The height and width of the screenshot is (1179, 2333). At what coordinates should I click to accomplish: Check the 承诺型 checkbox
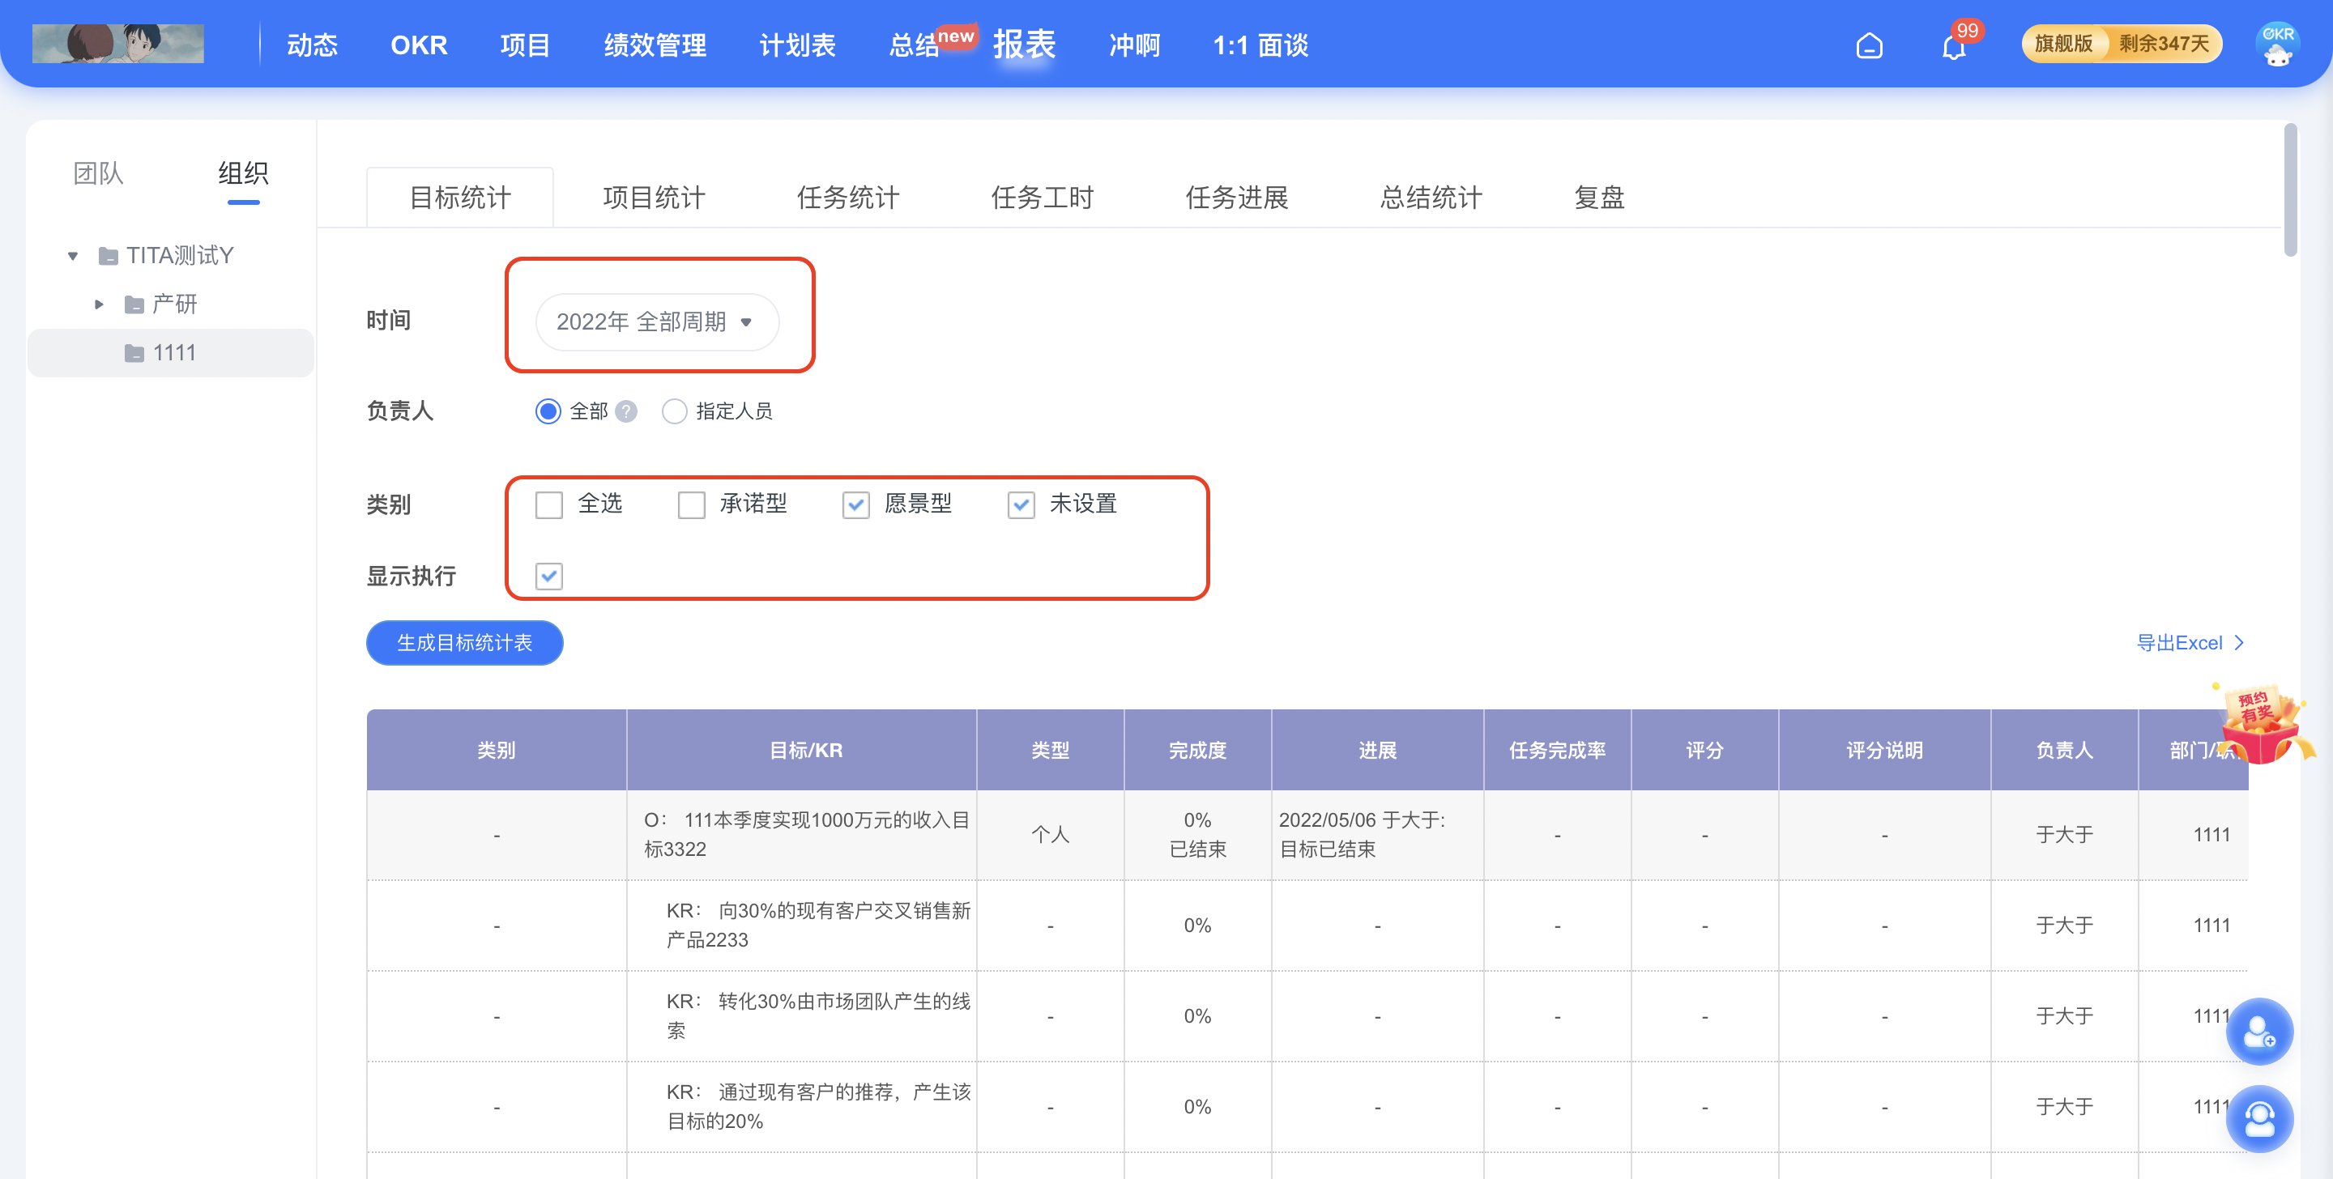click(x=691, y=504)
